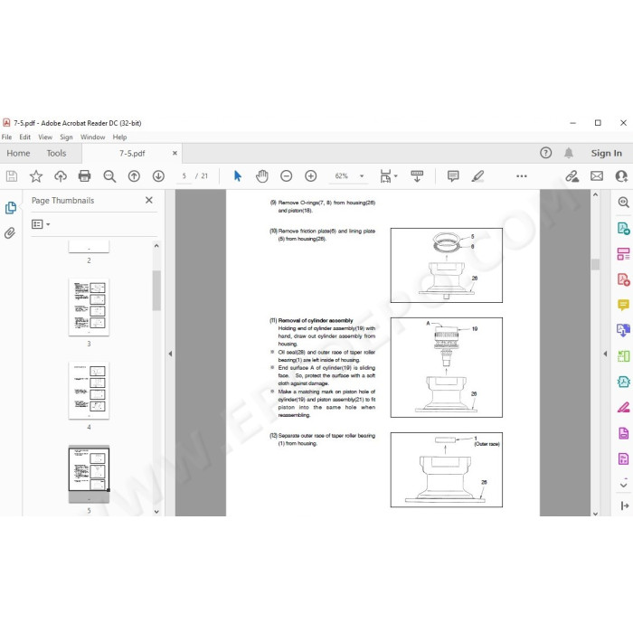Viewport: 633px width, 633px height.
Task: Close the 7-5.pdf tab
Action: click(x=175, y=153)
